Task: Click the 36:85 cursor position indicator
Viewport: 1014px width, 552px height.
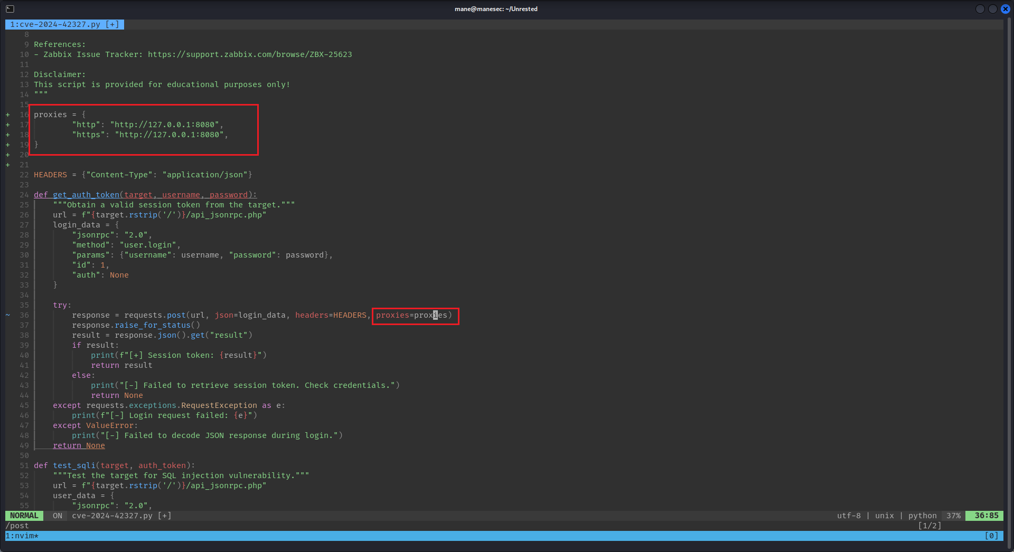Action: pos(985,516)
